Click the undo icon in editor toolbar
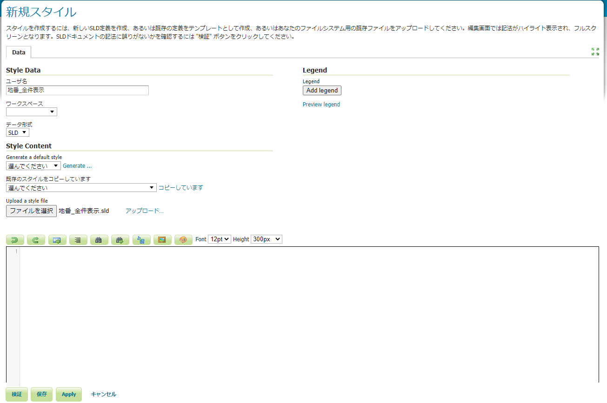Viewport: 607px width, 403px height. [x=15, y=240]
